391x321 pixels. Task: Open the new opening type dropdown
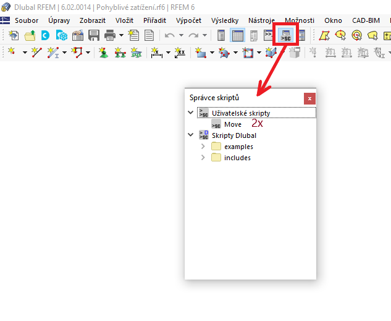tap(259, 53)
